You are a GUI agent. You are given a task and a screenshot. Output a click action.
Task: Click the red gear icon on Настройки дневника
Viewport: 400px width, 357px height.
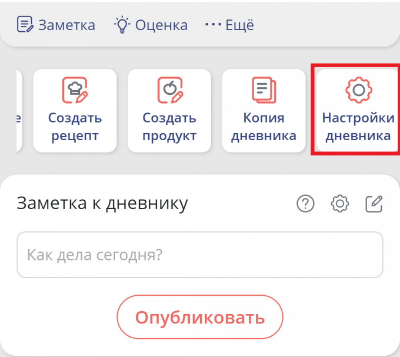click(x=358, y=90)
